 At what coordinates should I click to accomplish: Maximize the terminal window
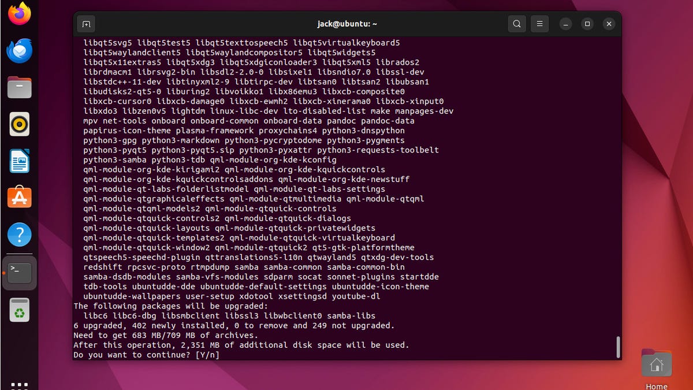click(x=587, y=24)
